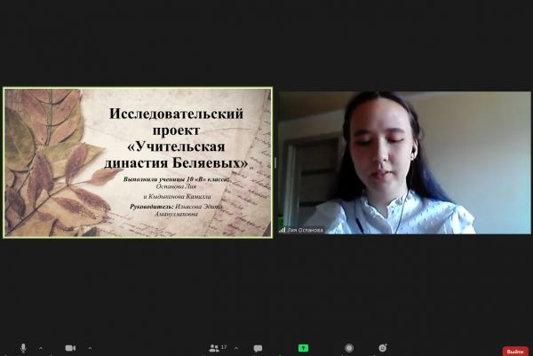Open audio options arrow beside microphone
Screen dimensions: 533x356
tap(42, 347)
